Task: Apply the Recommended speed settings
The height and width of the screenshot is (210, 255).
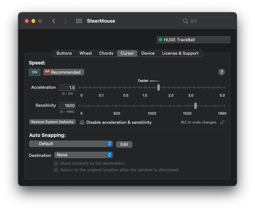Action: [x=64, y=72]
